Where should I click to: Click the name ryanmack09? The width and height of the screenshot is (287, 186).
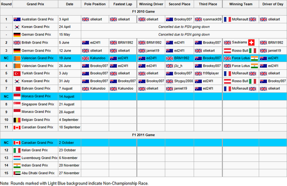[212, 19]
